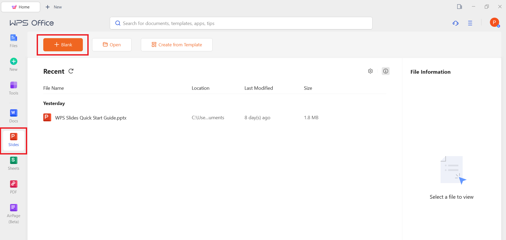Open Sheets from the sidebar

13,164
